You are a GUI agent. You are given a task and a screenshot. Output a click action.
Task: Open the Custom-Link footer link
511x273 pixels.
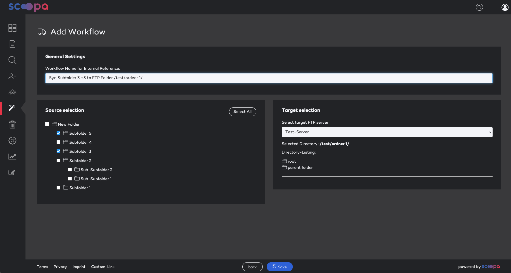point(103,267)
